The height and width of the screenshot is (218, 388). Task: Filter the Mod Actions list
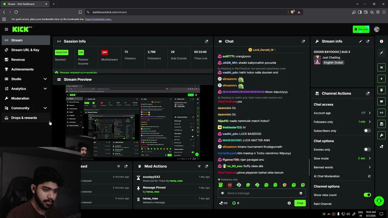tap(199, 166)
